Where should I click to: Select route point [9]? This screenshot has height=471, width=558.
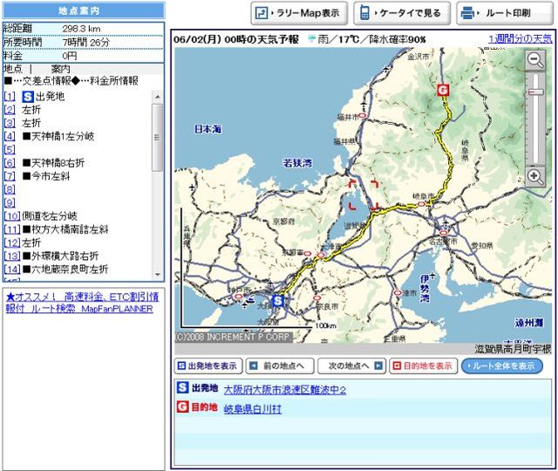[x=10, y=203]
